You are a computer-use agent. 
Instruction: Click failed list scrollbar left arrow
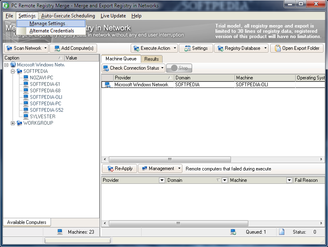105,223
